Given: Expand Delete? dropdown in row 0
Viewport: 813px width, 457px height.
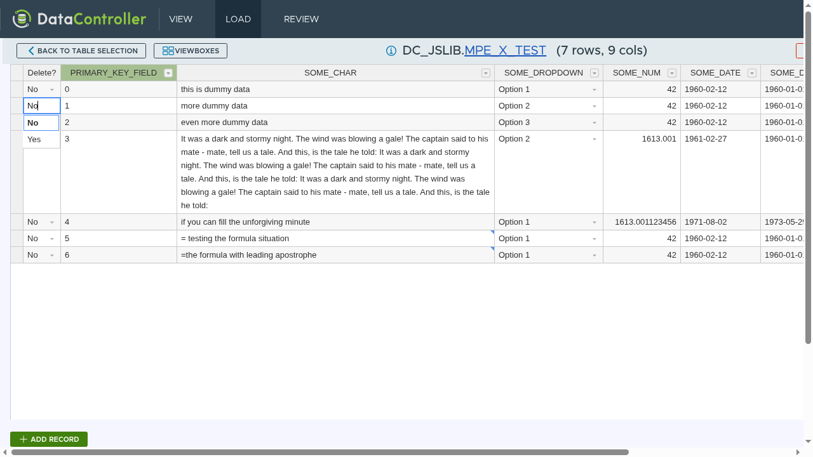Looking at the screenshot, I should 52,89.
